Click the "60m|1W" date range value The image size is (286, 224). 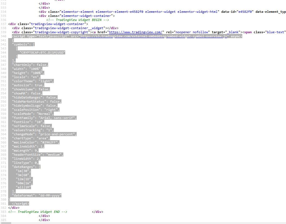pos(23,183)
